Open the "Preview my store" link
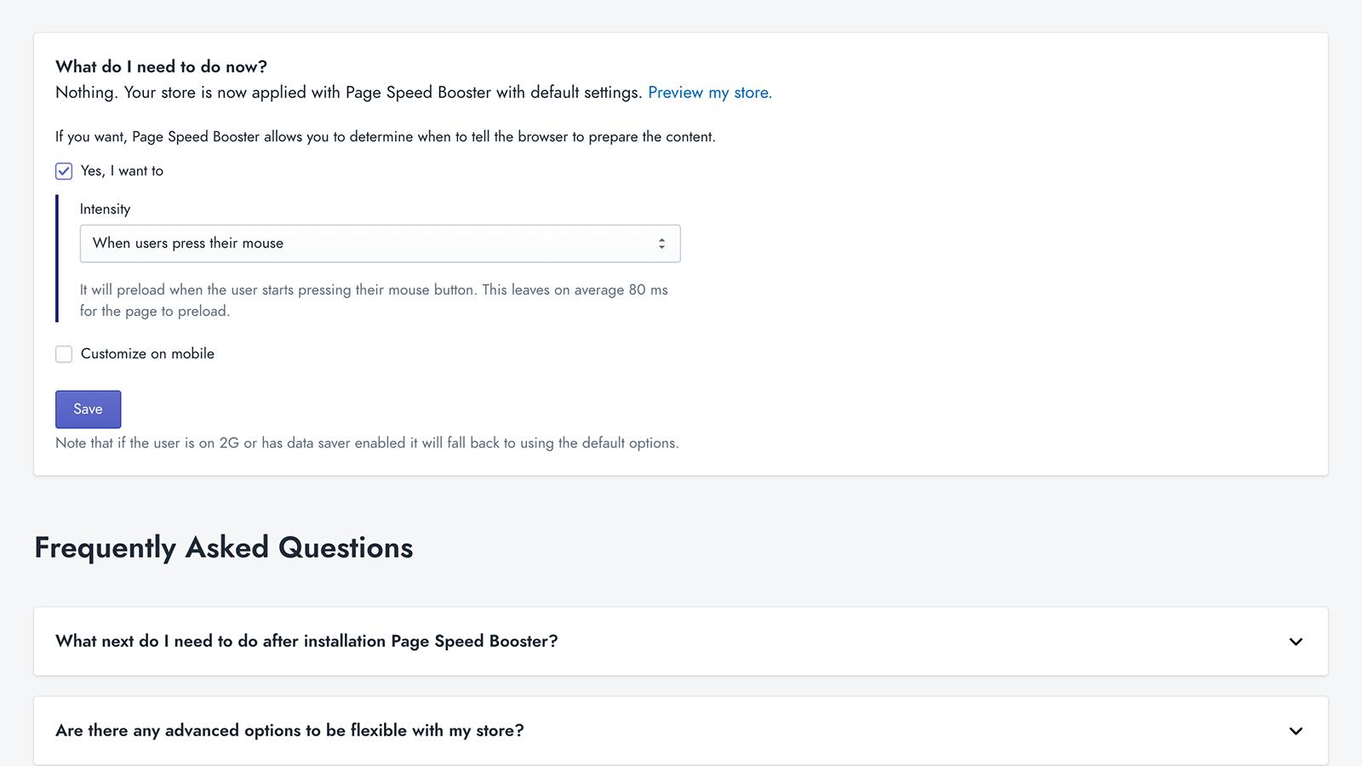 [709, 93]
